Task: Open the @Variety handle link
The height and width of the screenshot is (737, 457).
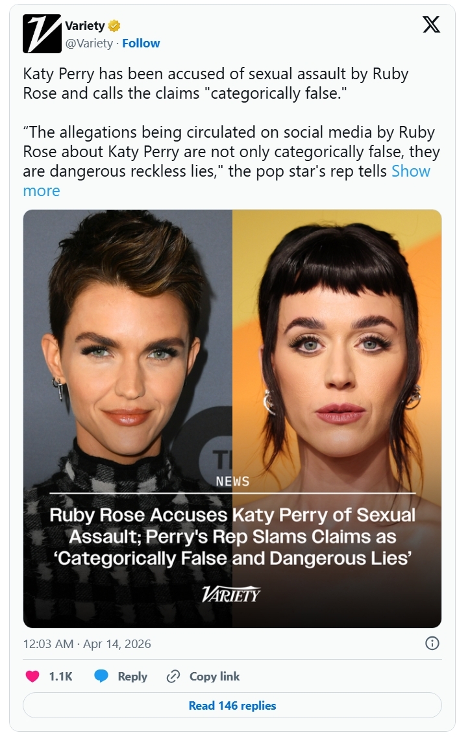Action: click(x=89, y=44)
